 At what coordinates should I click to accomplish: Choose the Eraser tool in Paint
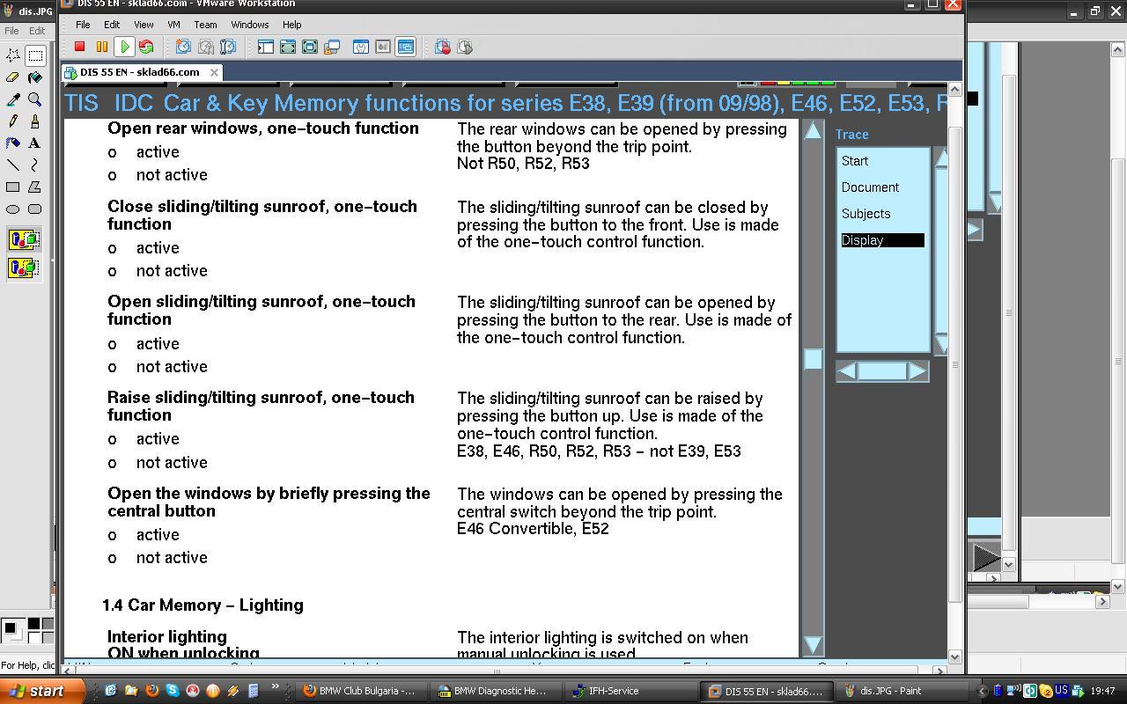[13, 77]
